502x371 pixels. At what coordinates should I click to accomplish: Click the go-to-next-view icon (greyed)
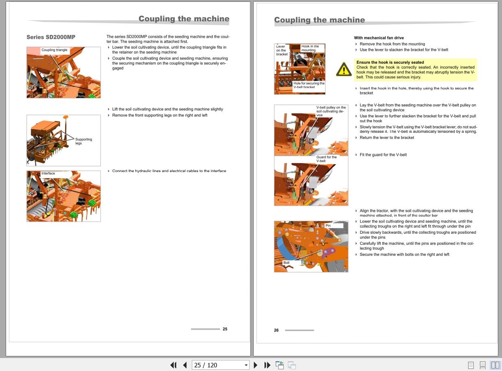tap(292, 365)
